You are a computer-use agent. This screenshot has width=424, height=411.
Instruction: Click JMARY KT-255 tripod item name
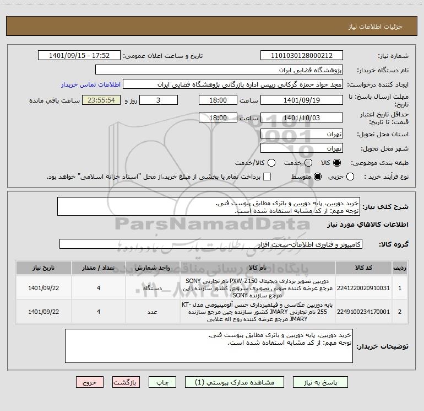point(258,312)
